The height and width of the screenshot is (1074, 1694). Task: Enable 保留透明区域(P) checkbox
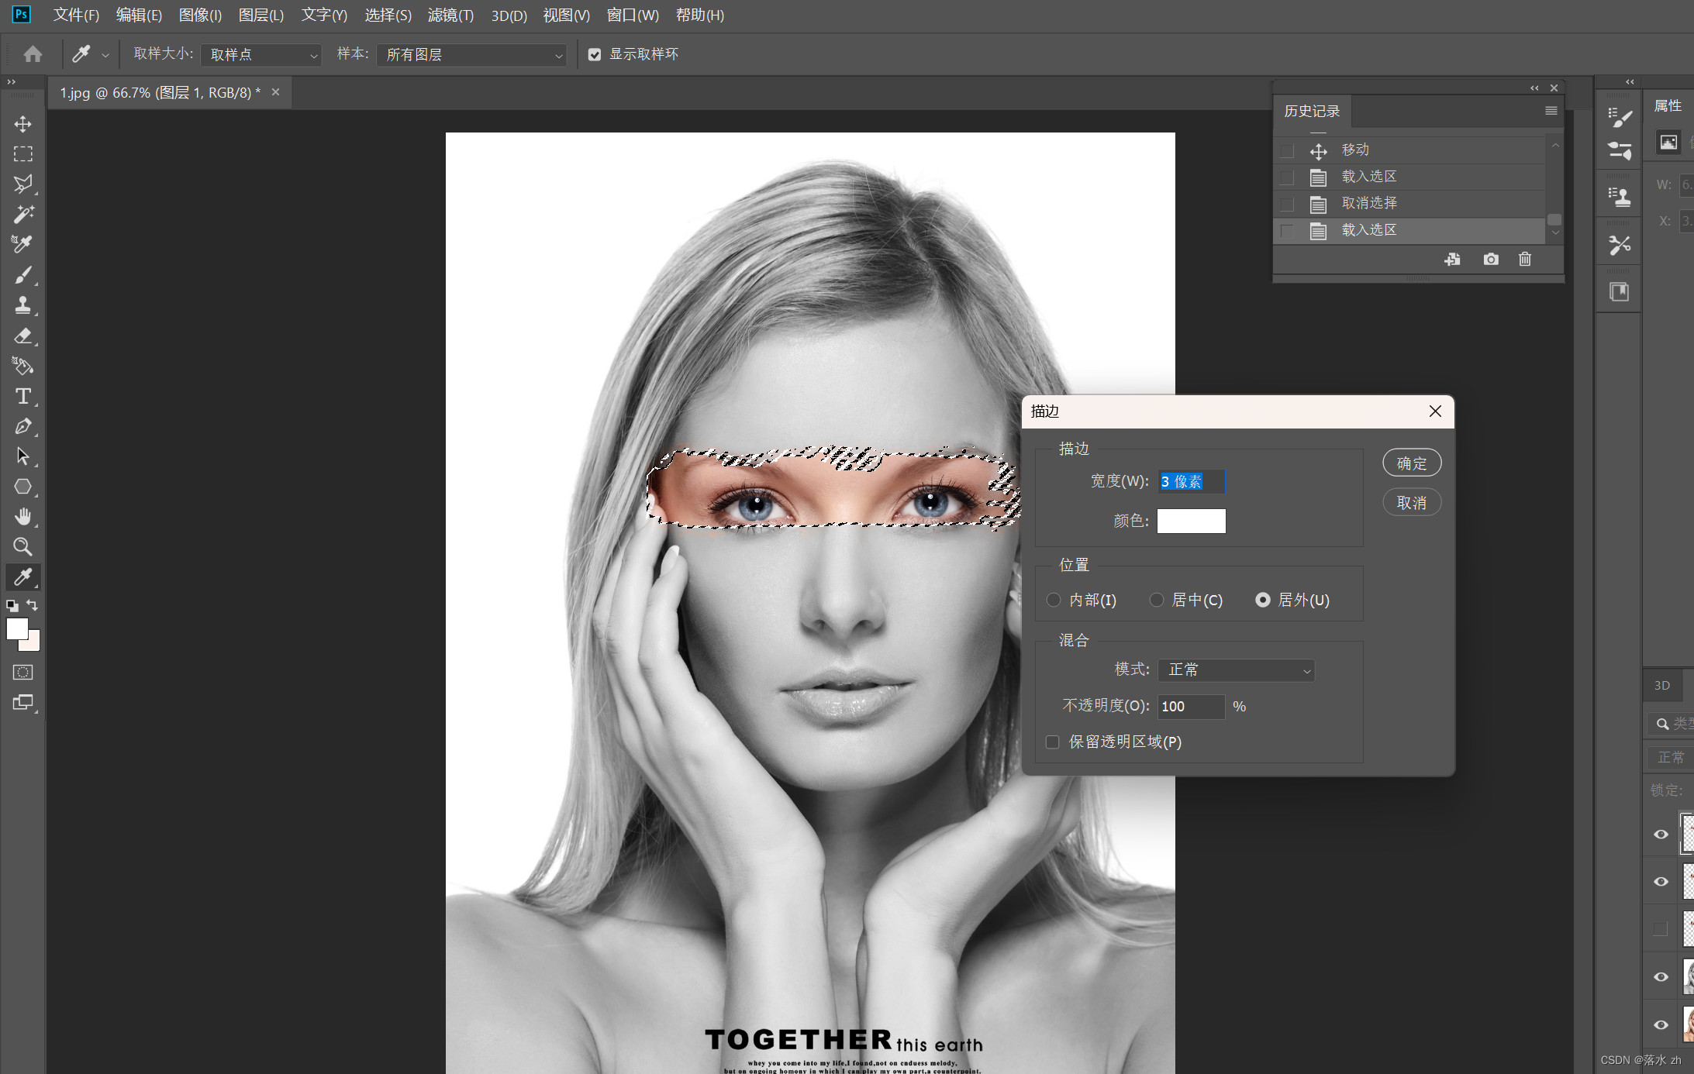1053,742
